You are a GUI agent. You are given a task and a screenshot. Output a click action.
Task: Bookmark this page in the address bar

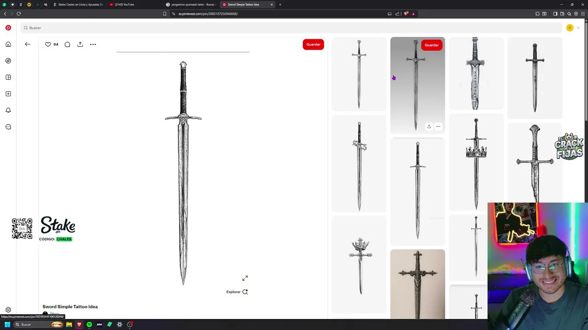(164, 14)
